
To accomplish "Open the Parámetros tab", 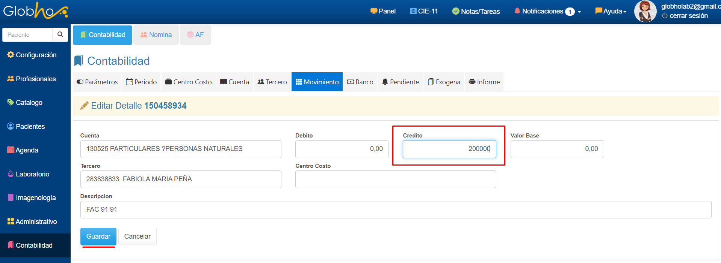I will [x=97, y=82].
